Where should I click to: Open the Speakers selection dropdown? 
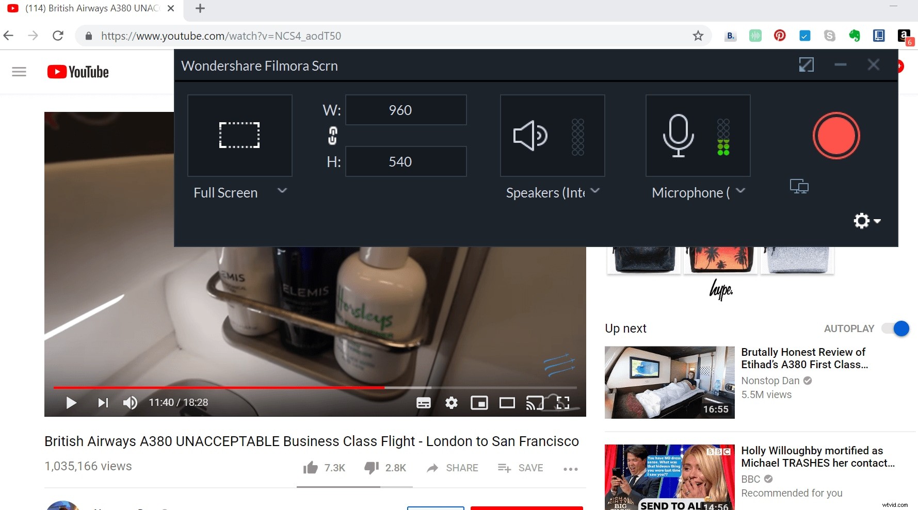[596, 191]
